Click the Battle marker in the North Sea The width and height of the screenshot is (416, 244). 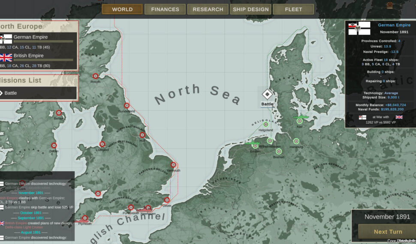[267, 94]
